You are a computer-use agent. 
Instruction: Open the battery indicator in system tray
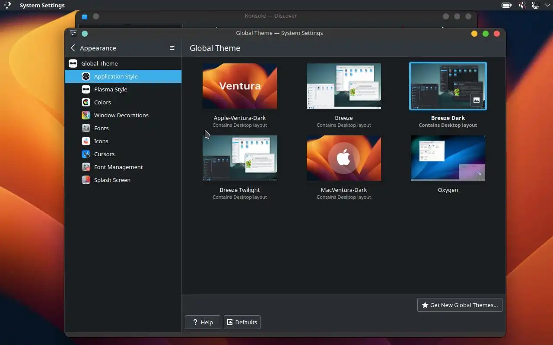[506, 5]
